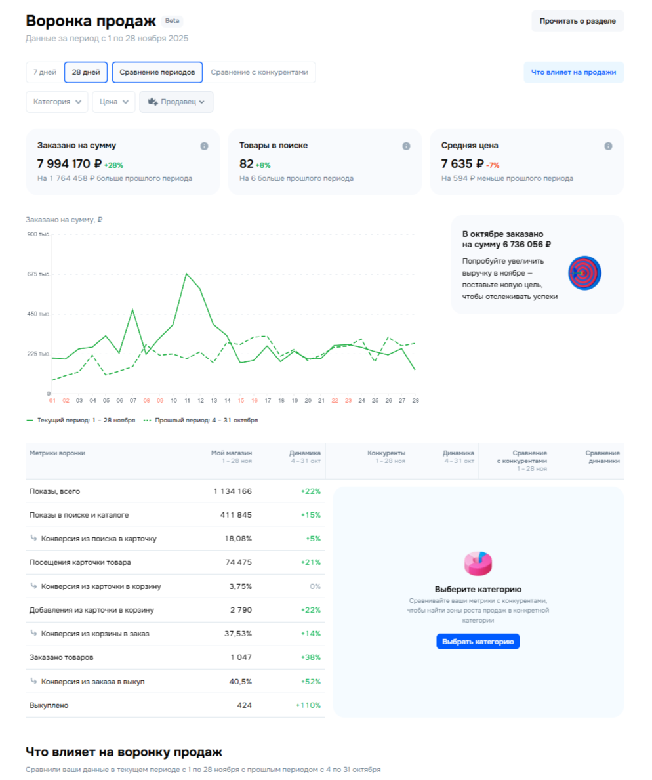
Task: Click info icon on «Заказано на сумму» card
Action: (x=204, y=146)
